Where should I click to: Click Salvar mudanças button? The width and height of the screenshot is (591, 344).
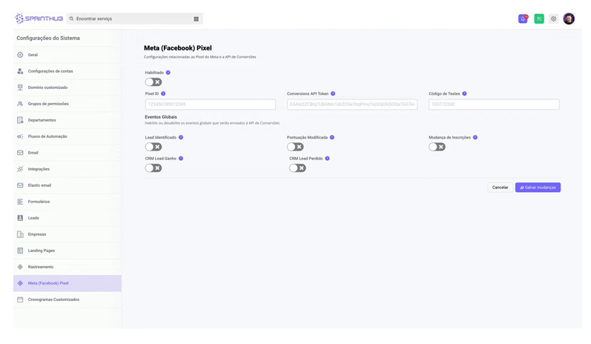click(538, 188)
